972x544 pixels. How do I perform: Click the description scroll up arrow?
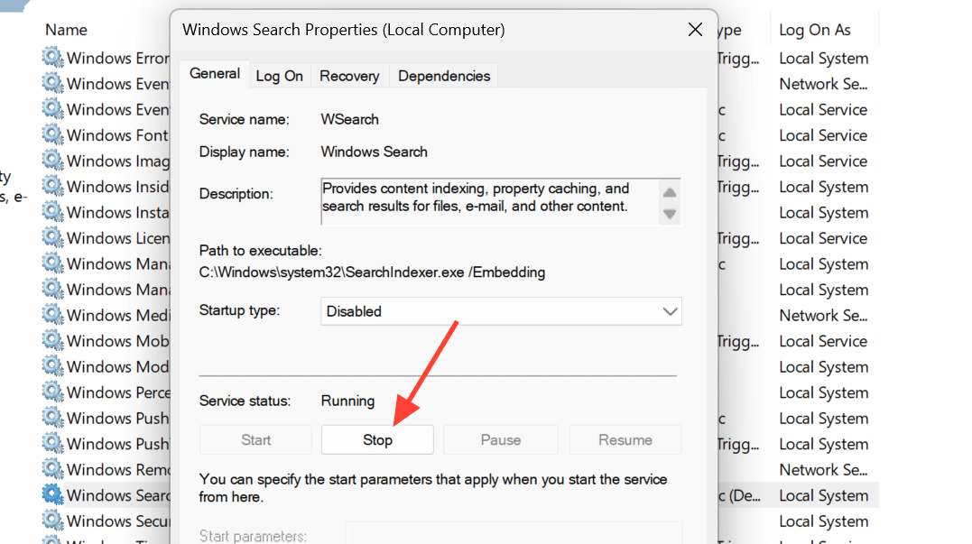click(670, 193)
